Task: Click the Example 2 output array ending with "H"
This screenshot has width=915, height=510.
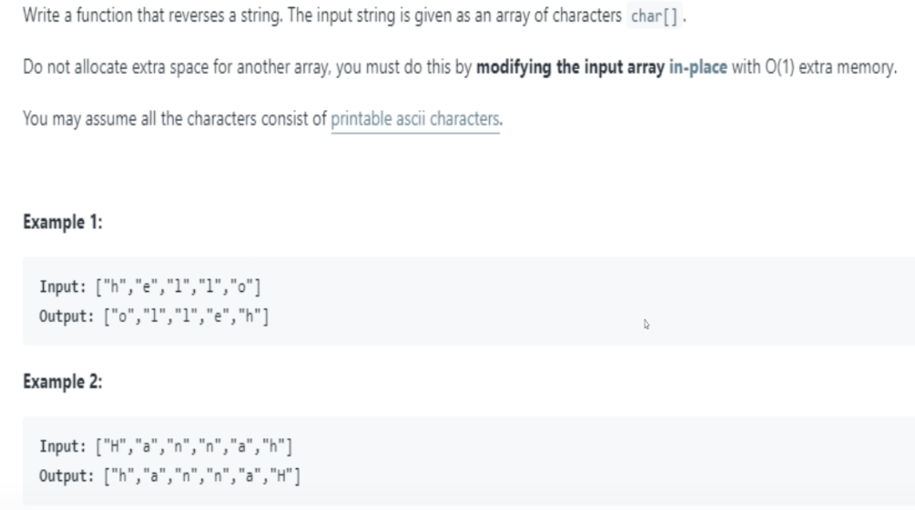Action: [x=202, y=476]
